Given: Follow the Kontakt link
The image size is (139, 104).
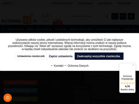Looking at the screenshot, I should tap(58, 66).
